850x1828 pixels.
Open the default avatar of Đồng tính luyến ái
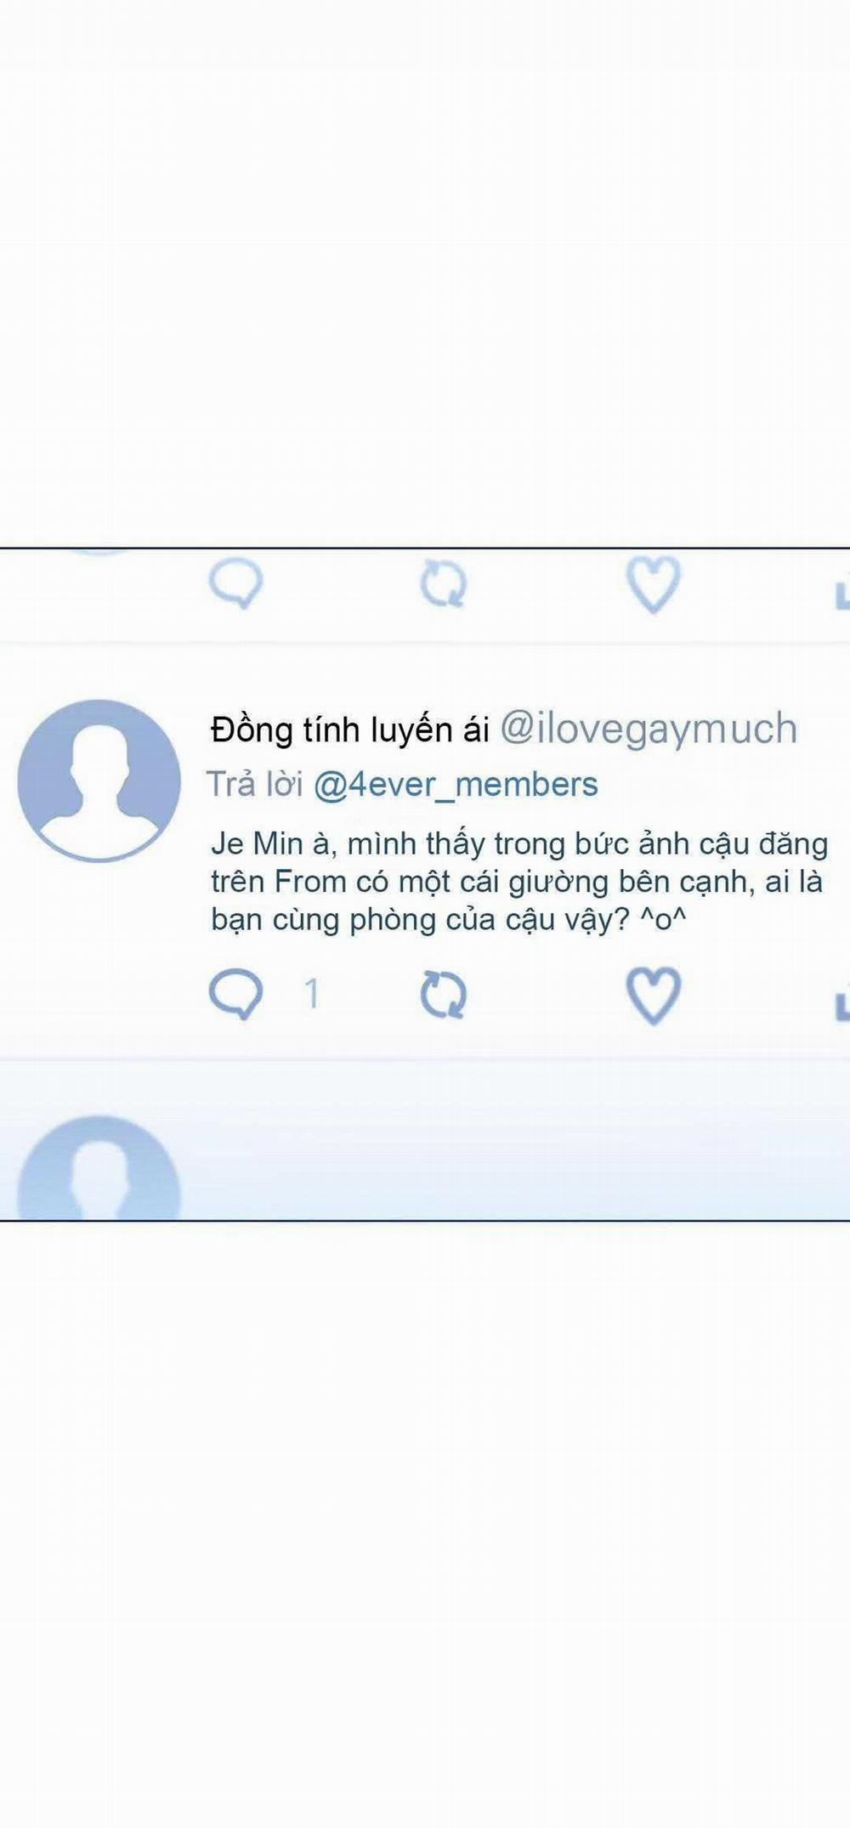(99, 781)
